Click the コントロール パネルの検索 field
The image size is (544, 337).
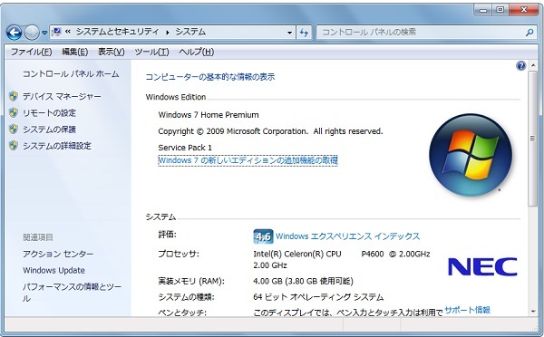pyautogui.click(x=420, y=33)
